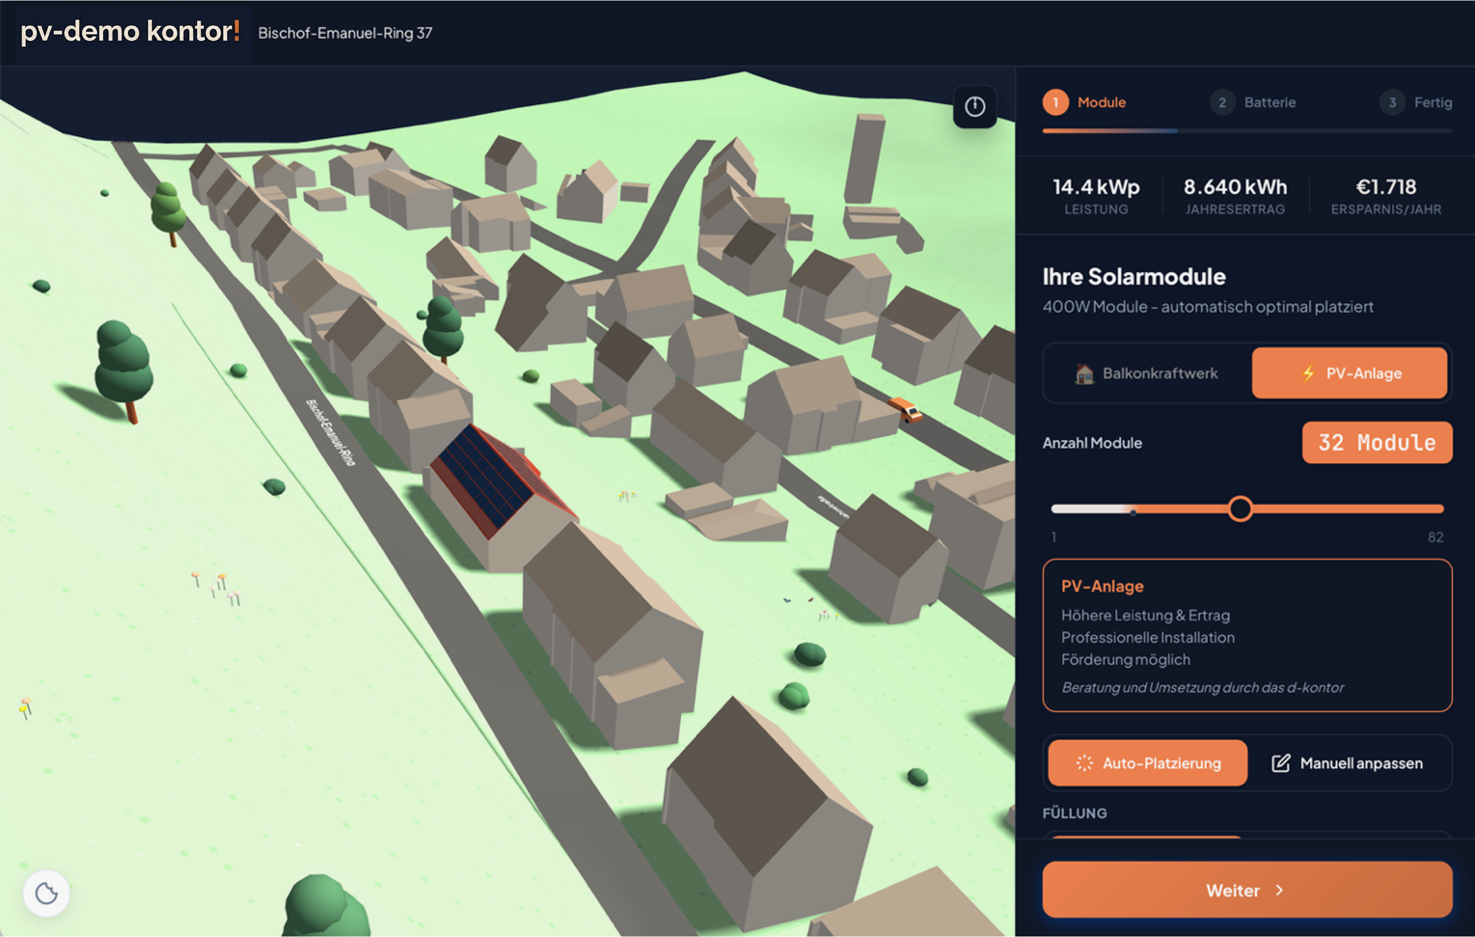Click the Anzahl Module slider handle
The width and height of the screenshot is (1475, 937).
(1240, 509)
